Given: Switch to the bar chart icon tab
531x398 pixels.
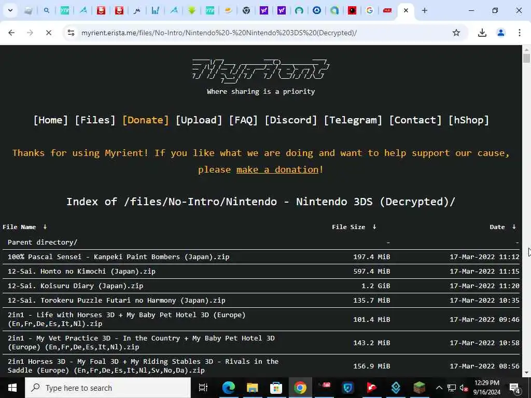Looking at the screenshot, I should pos(156,10).
